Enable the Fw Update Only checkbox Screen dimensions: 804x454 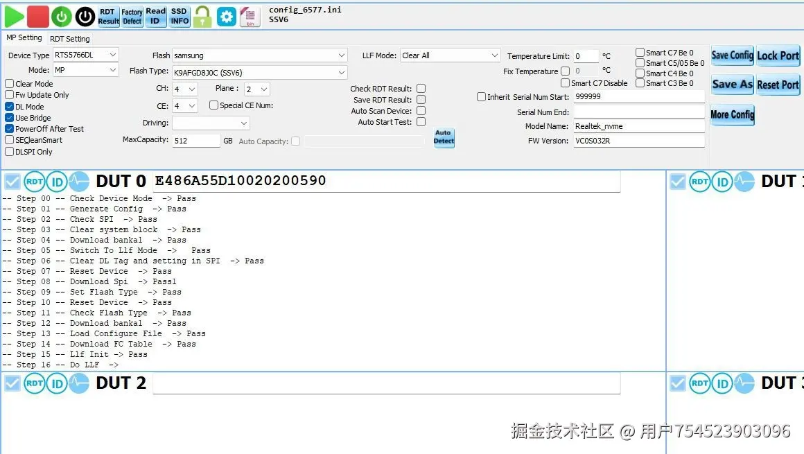click(9, 95)
